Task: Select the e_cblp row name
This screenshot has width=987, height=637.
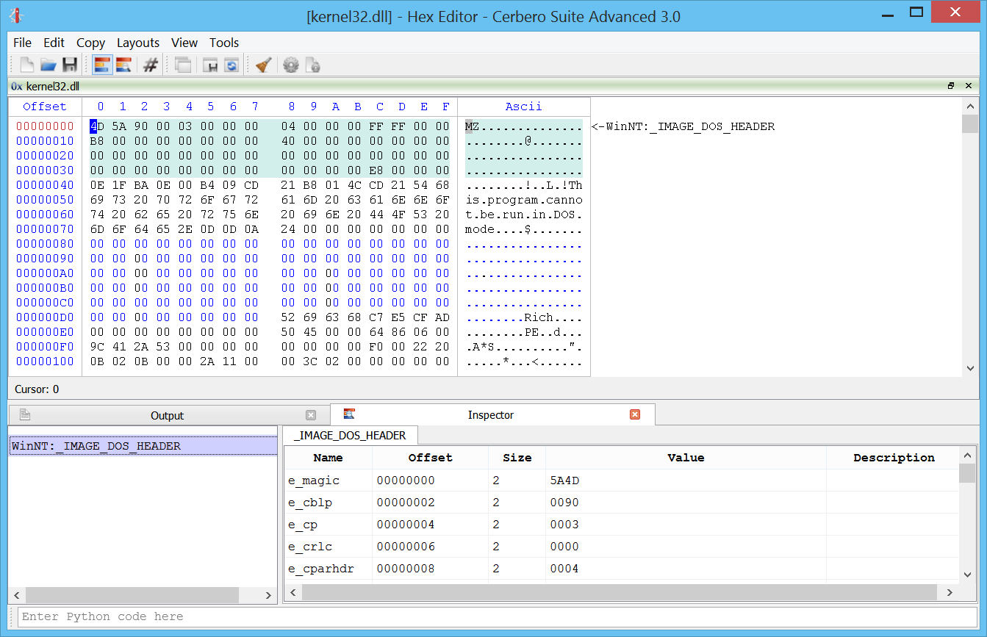Action: point(311,503)
